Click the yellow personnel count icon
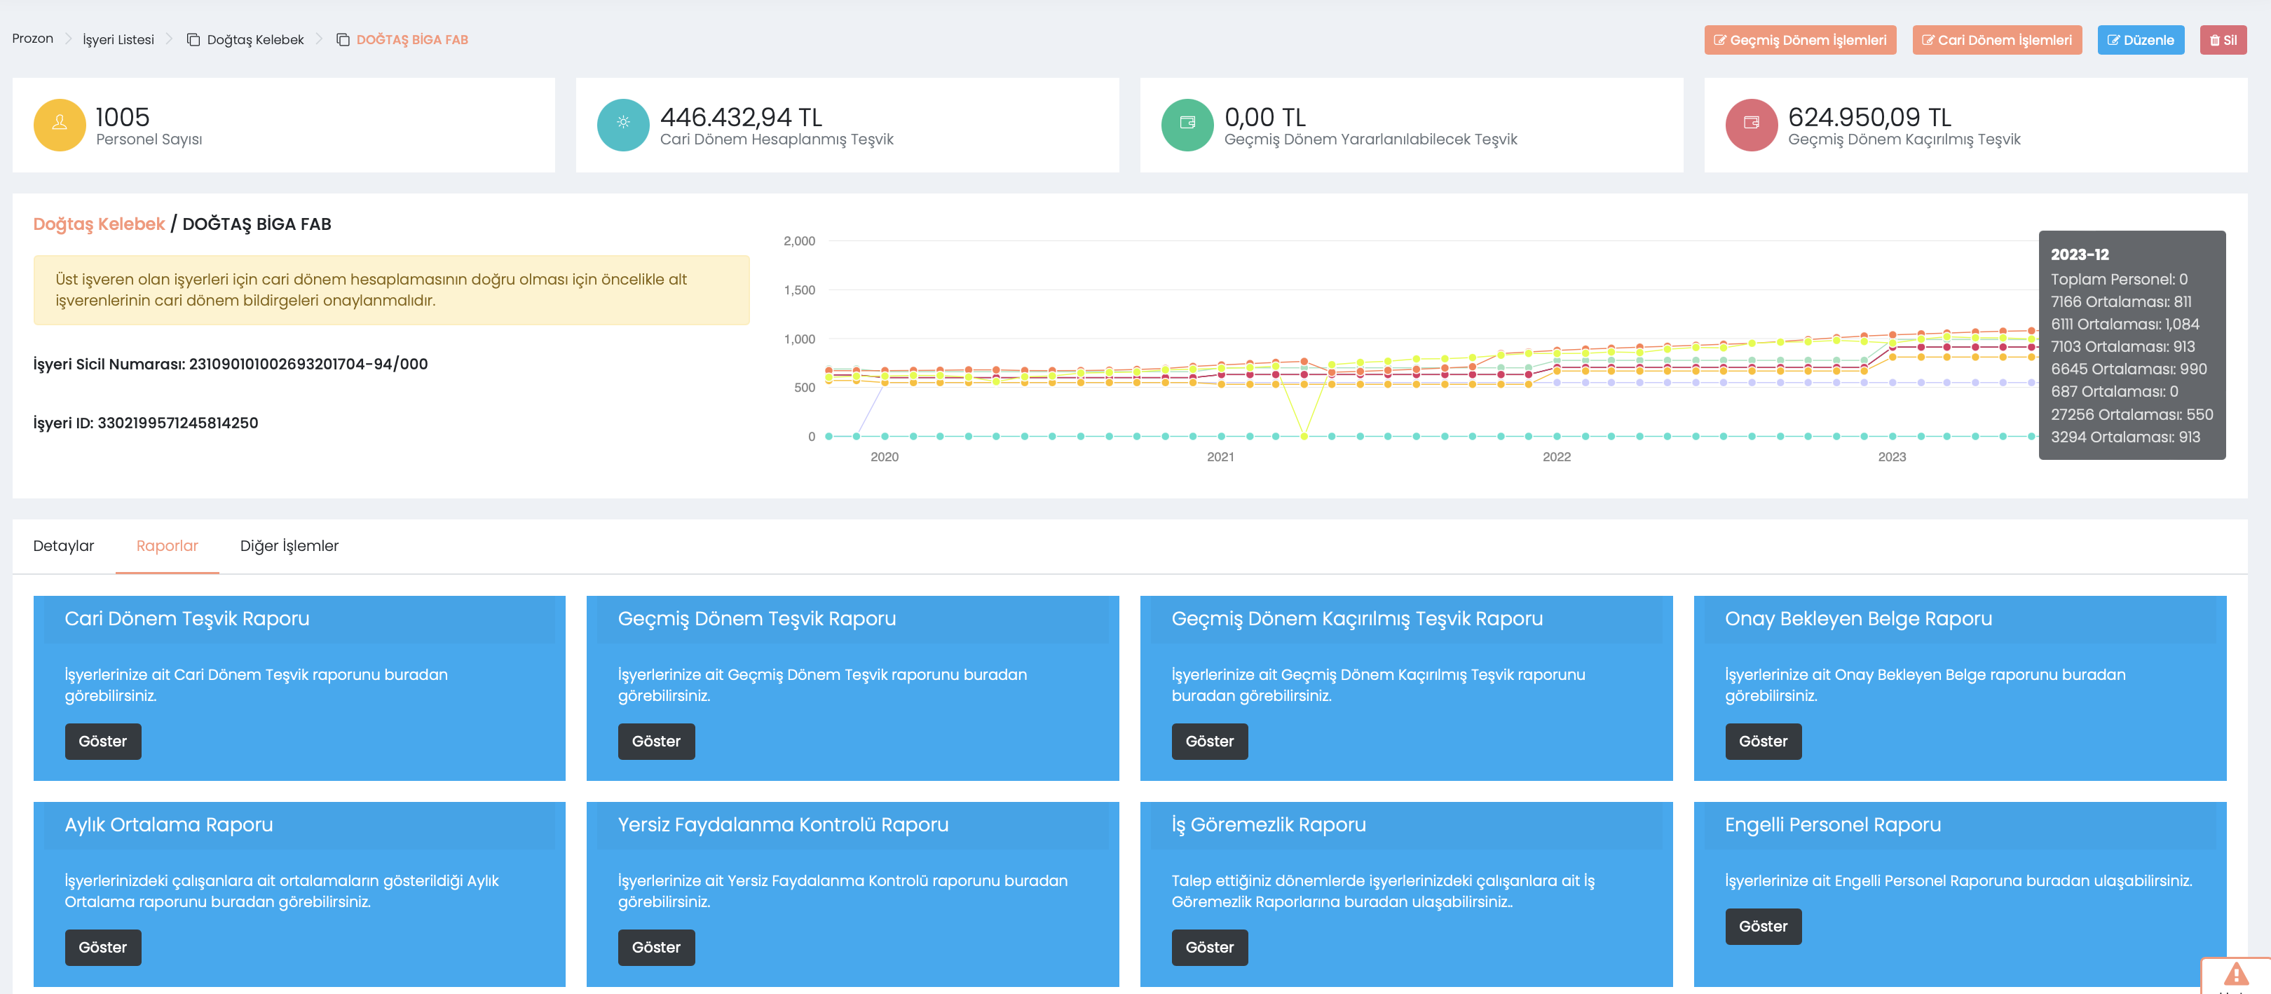The width and height of the screenshot is (2271, 994). click(59, 124)
